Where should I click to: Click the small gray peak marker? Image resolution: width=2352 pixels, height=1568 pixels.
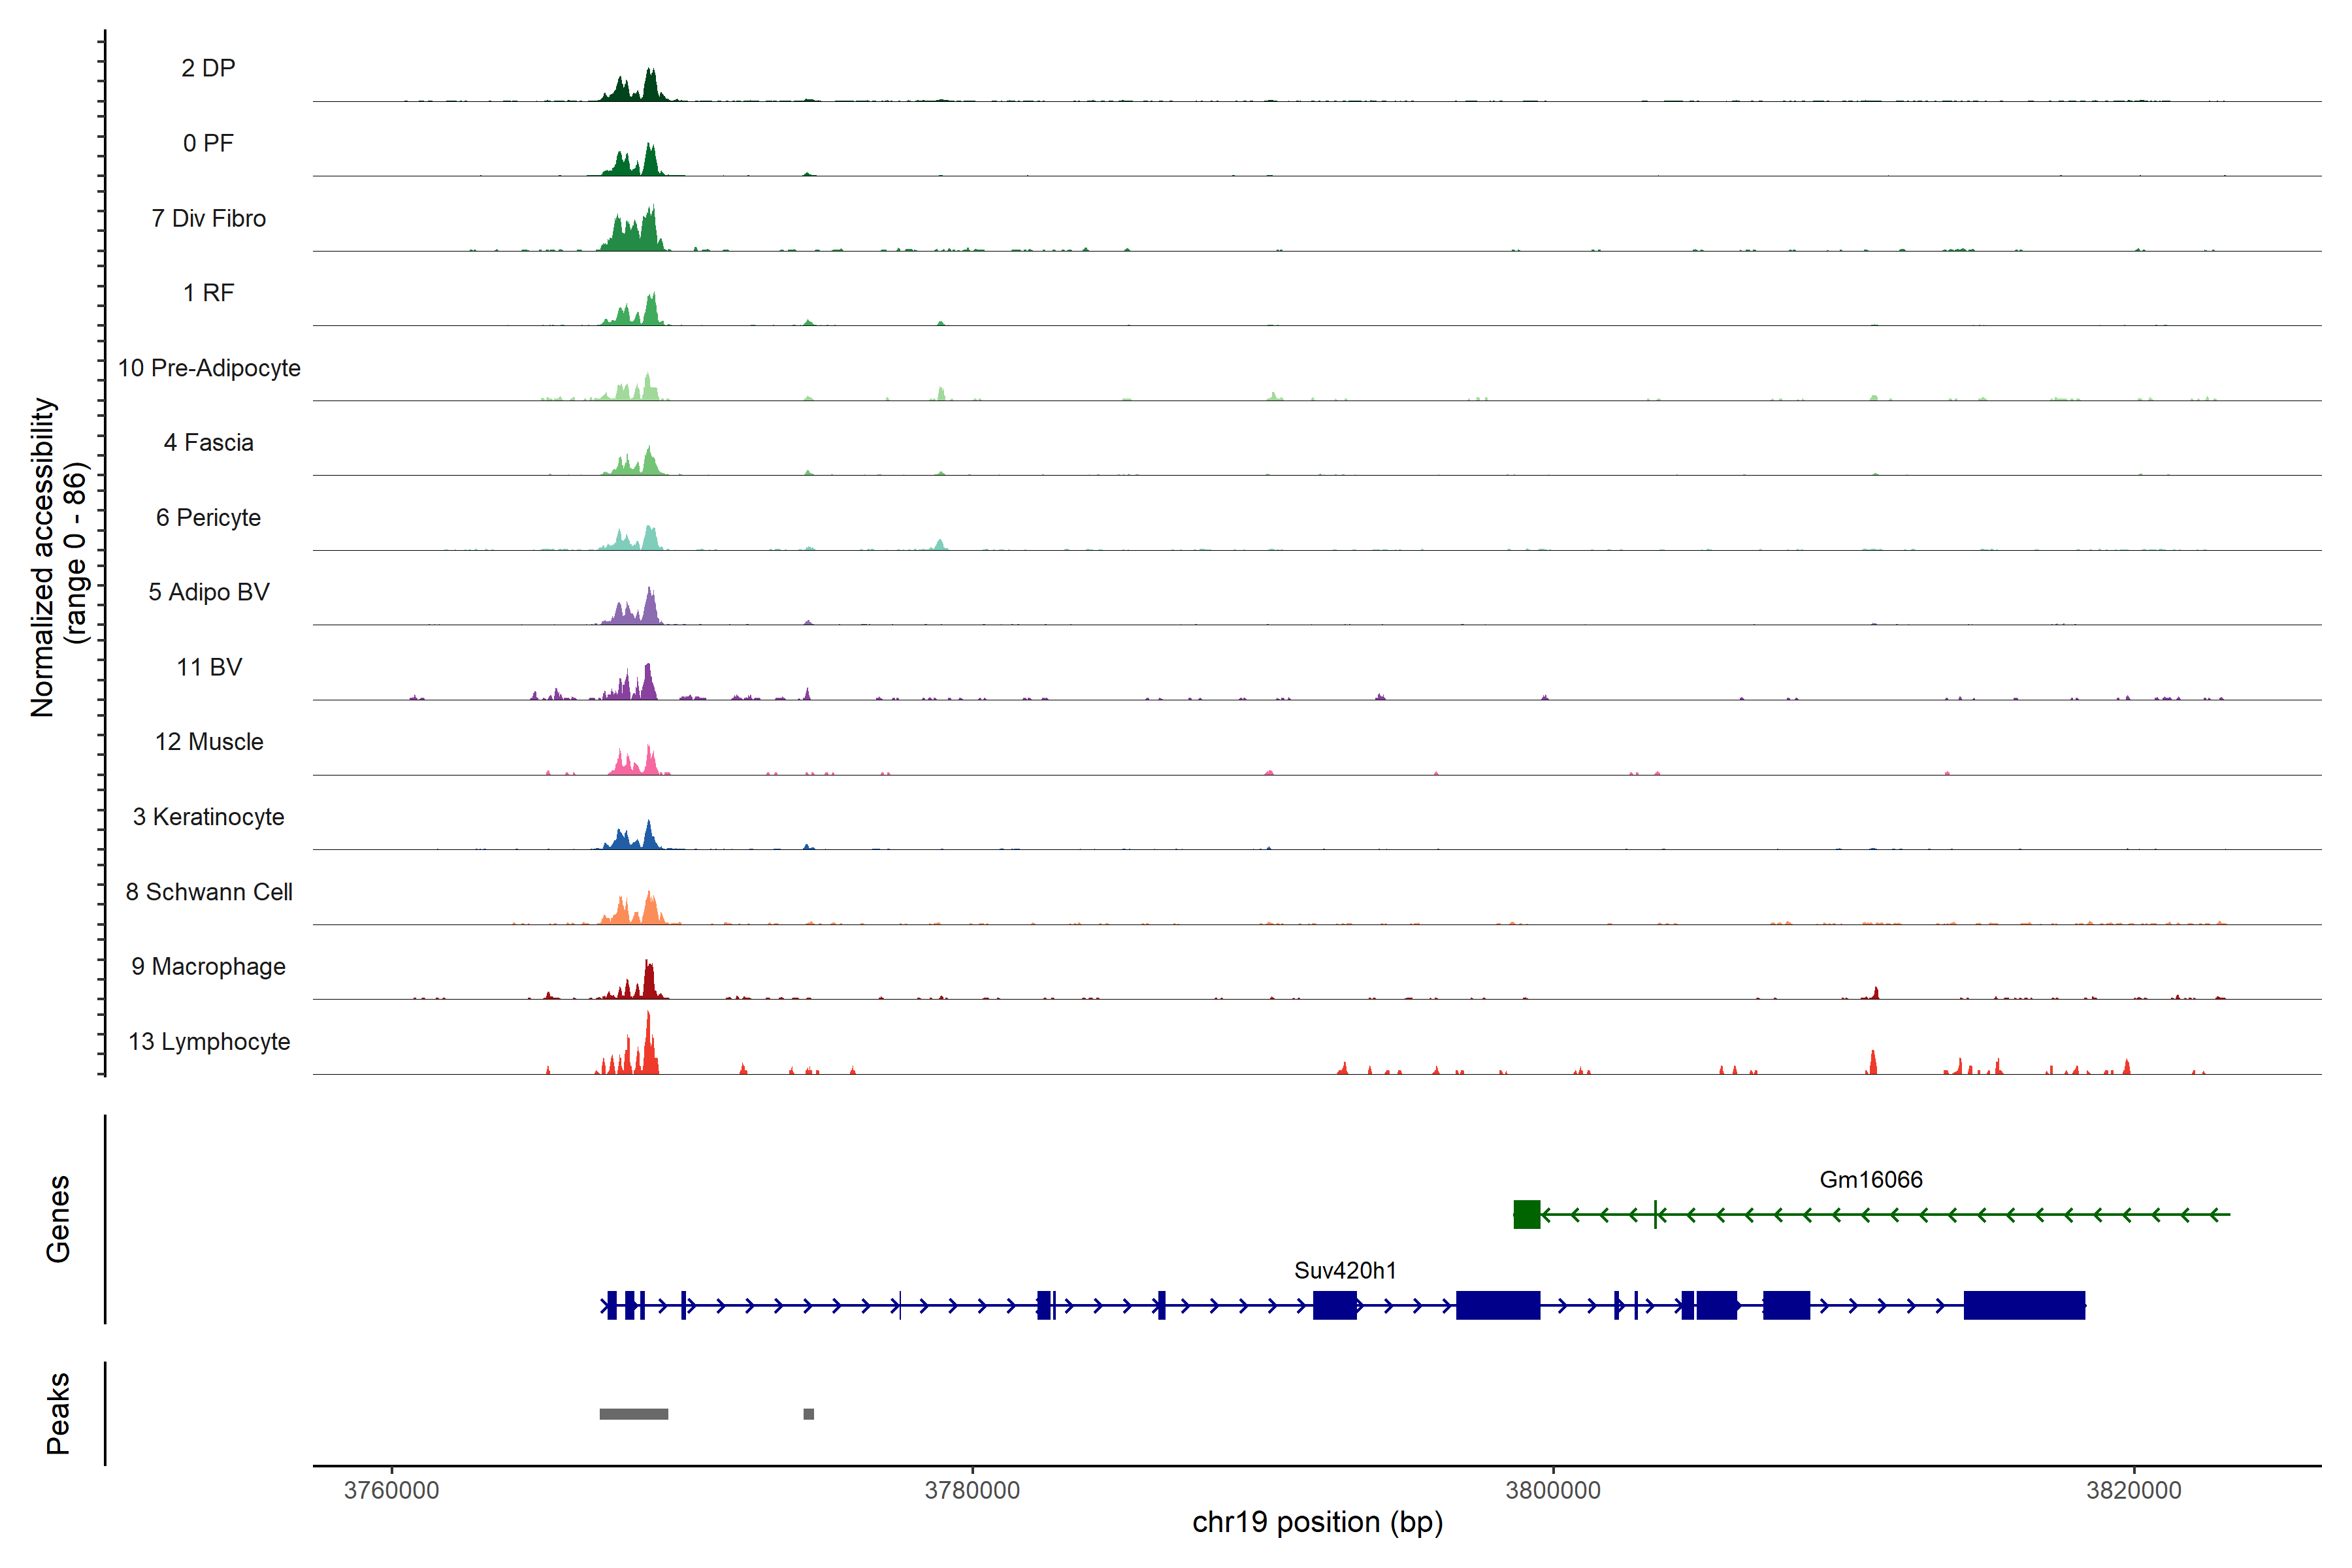[x=808, y=1414]
